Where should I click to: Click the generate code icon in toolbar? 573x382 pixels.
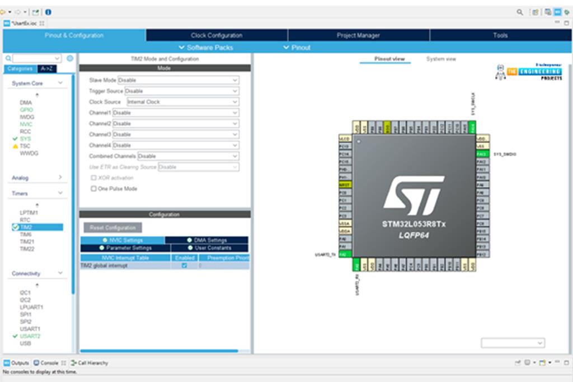(x=36, y=12)
